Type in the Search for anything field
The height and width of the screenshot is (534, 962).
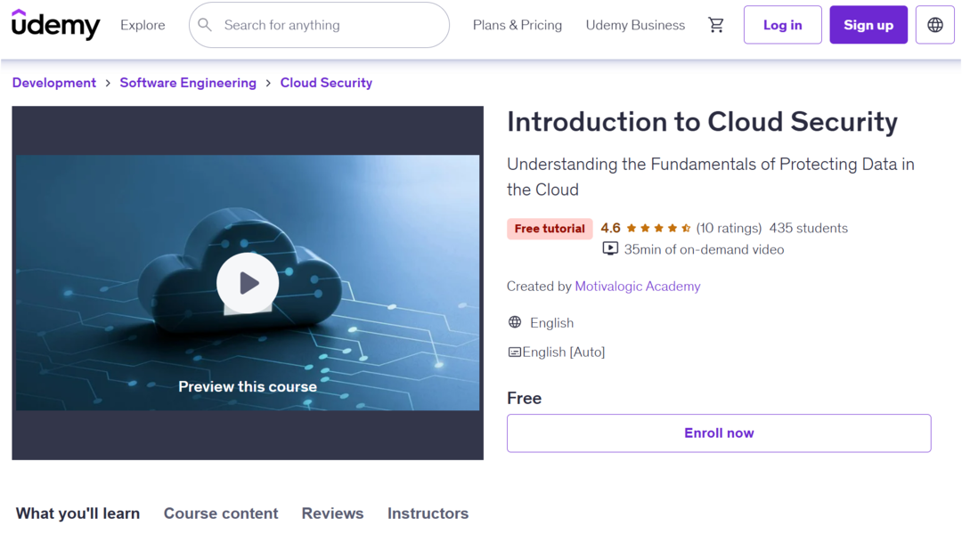330,25
